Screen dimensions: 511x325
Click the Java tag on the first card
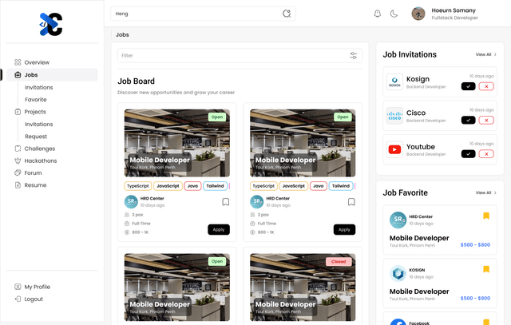pos(192,186)
